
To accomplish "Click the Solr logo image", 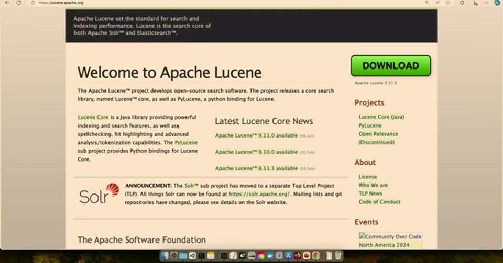I will pyautogui.click(x=99, y=193).
